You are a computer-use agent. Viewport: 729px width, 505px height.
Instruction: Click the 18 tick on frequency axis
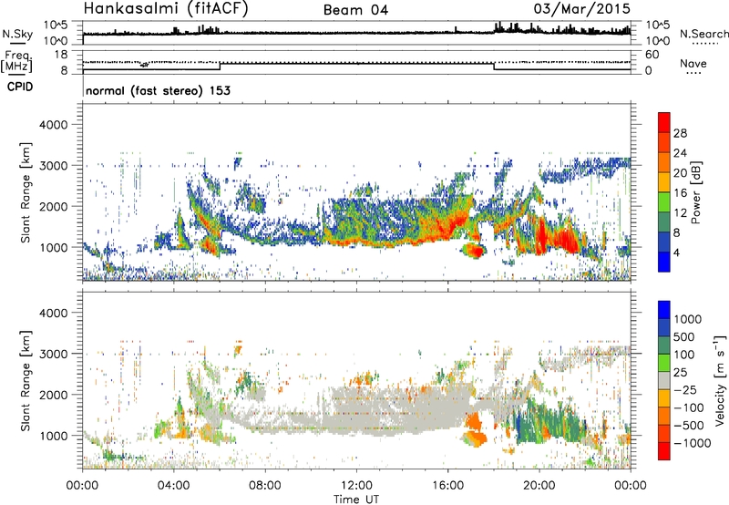tap(61, 55)
